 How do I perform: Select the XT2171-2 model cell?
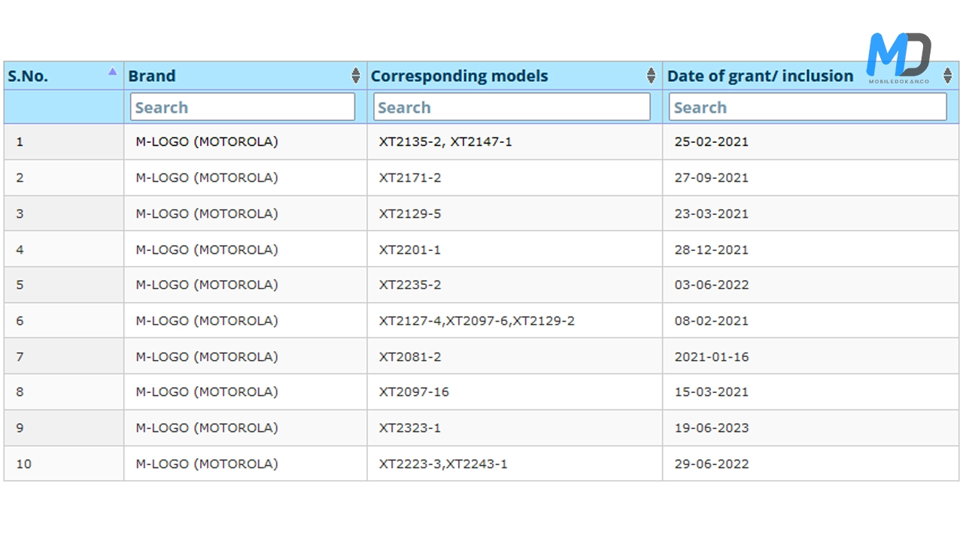(x=410, y=177)
